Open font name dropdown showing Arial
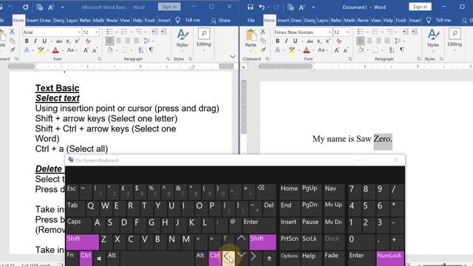The height and width of the screenshot is (266, 473). click(79, 33)
